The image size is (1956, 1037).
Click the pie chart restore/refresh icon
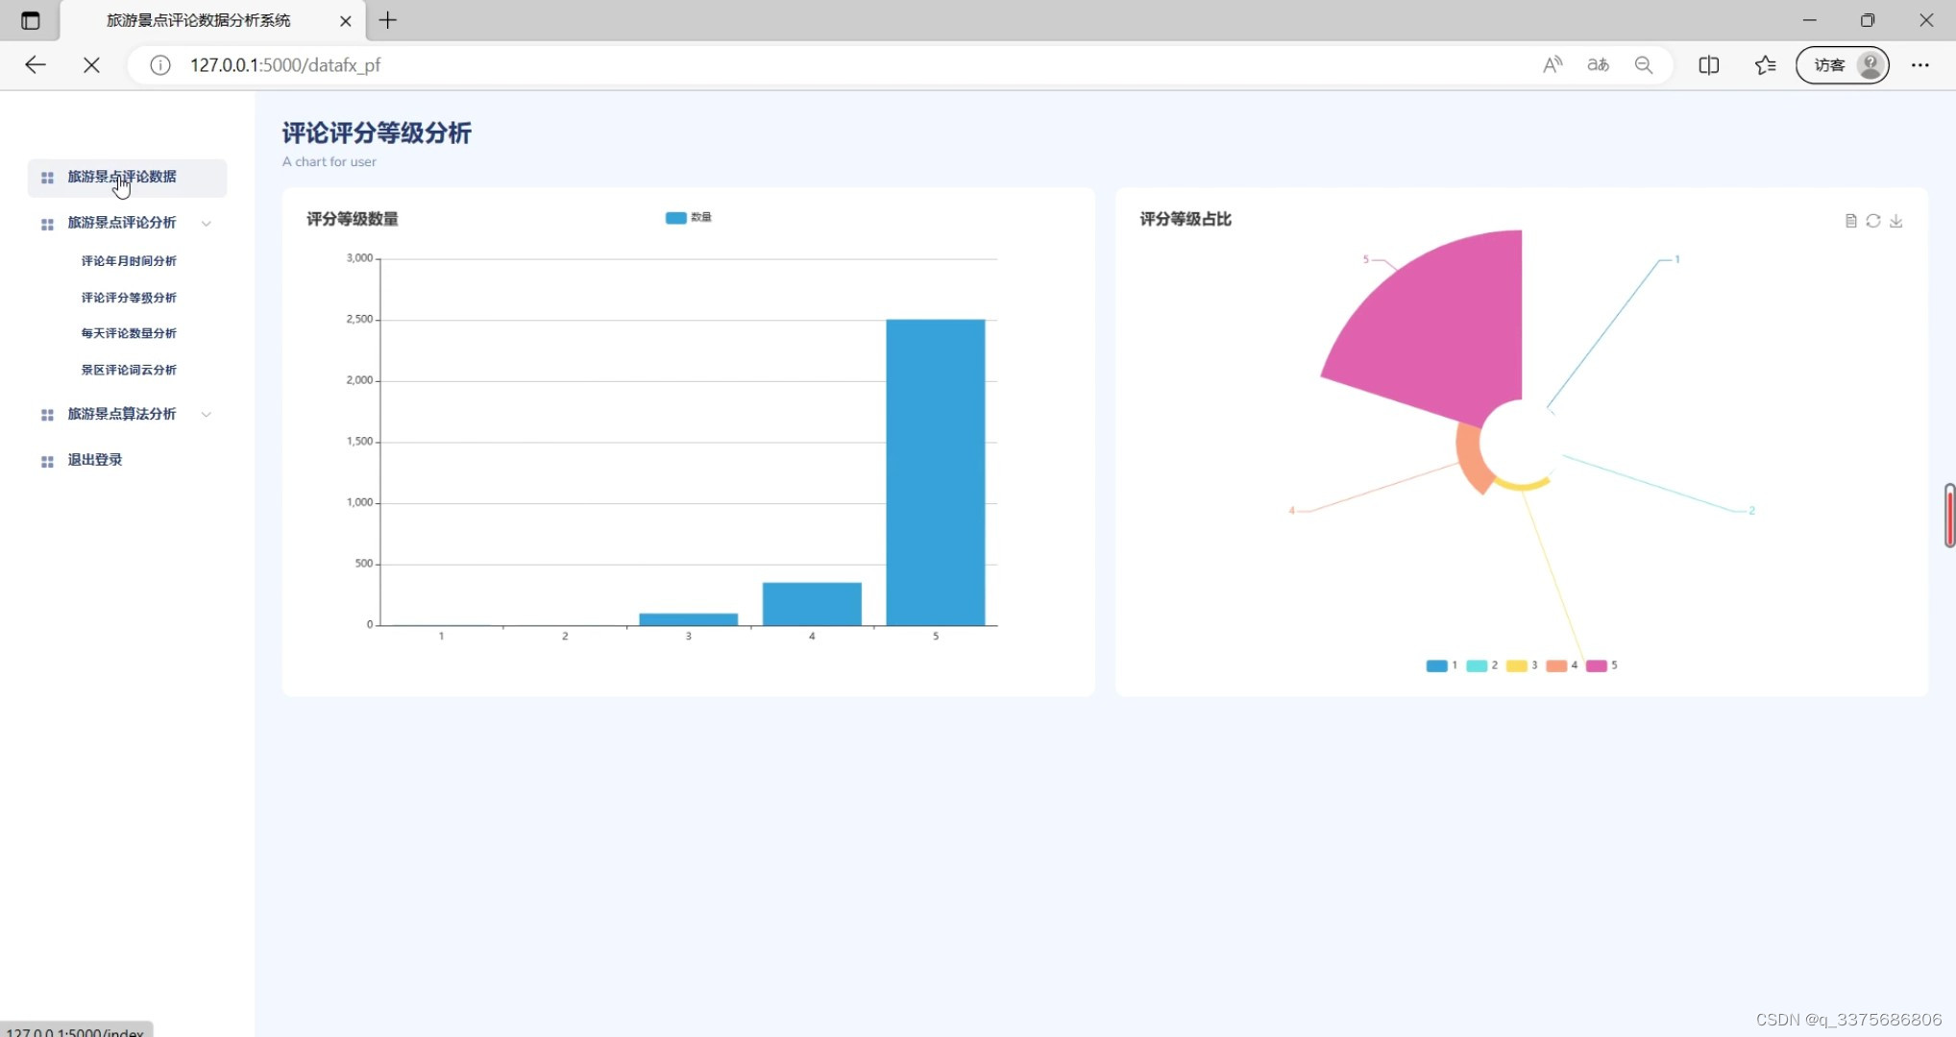(x=1873, y=221)
